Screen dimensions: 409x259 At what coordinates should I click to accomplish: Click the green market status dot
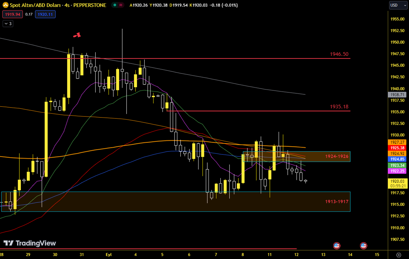(x=115, y=5)
